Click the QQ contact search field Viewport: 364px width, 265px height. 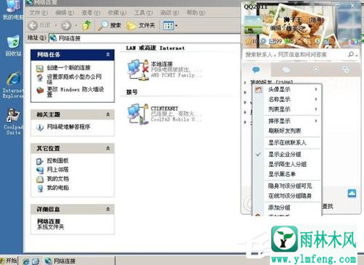click(x=296, y=55)
